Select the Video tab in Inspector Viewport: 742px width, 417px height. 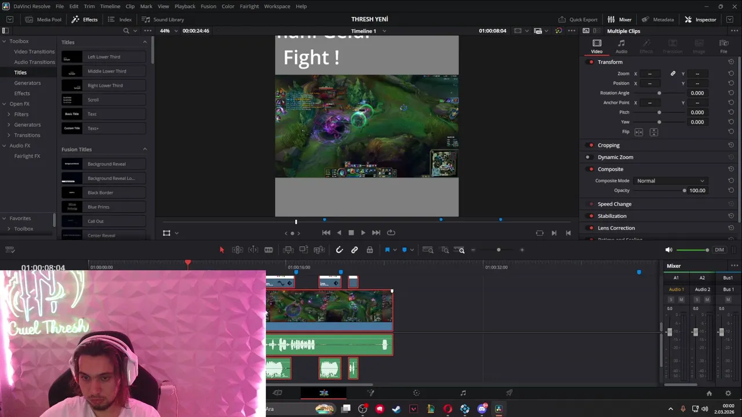click(x=596, y=46)
